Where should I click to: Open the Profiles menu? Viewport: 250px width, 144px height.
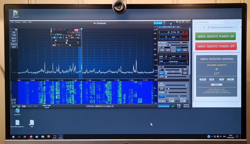pyautogui.click(x=24, y=22)
